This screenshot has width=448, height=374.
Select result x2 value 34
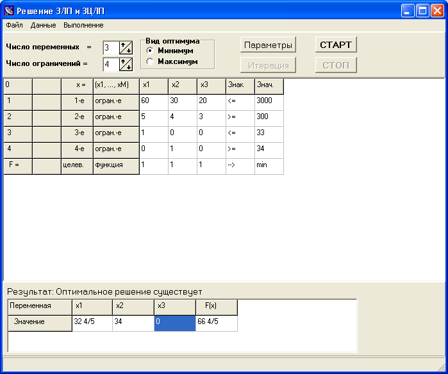click(133, 323)
